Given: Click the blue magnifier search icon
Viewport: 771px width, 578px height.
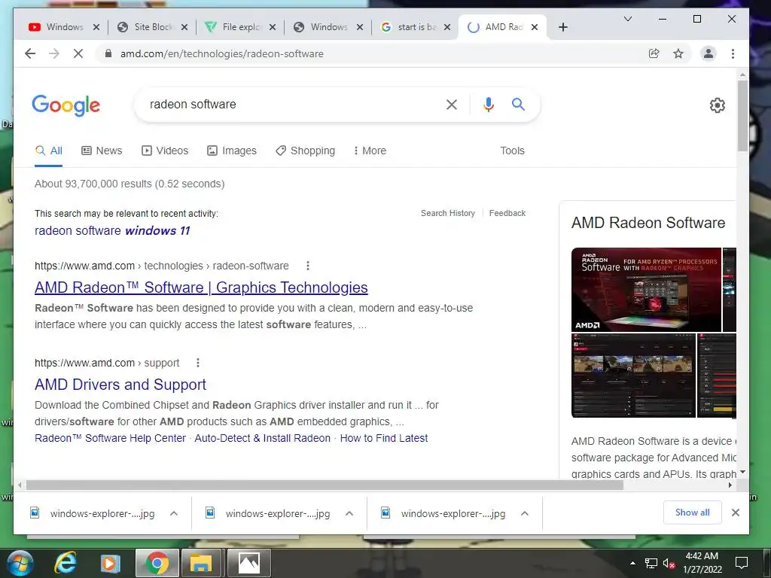Looking at the screenshot, I should pyautogui.click(x=518, y=104).
